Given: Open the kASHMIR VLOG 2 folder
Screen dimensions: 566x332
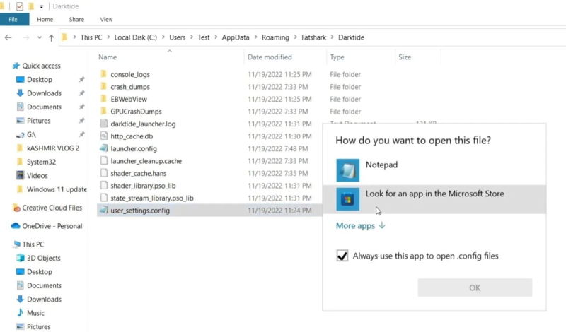Looking at the screenshot, I should (x=52, y=148).
